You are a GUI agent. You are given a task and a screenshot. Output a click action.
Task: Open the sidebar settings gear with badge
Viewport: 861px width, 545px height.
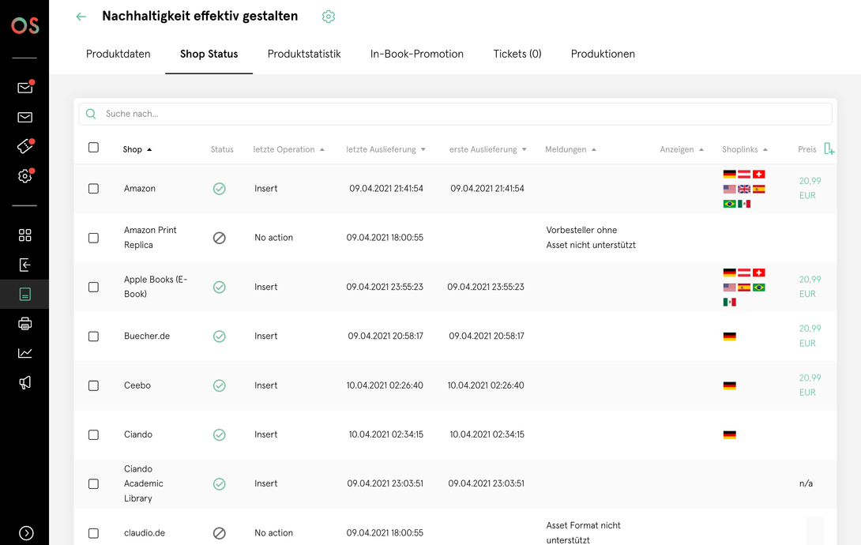pyautogui.click(x=25, y=175)
